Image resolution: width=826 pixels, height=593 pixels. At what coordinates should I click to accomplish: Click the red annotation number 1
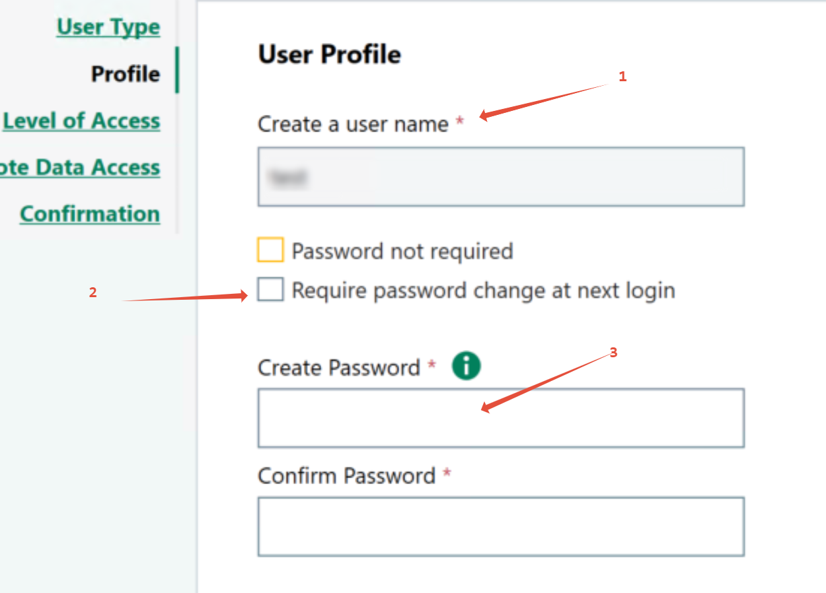coord(622,77)
